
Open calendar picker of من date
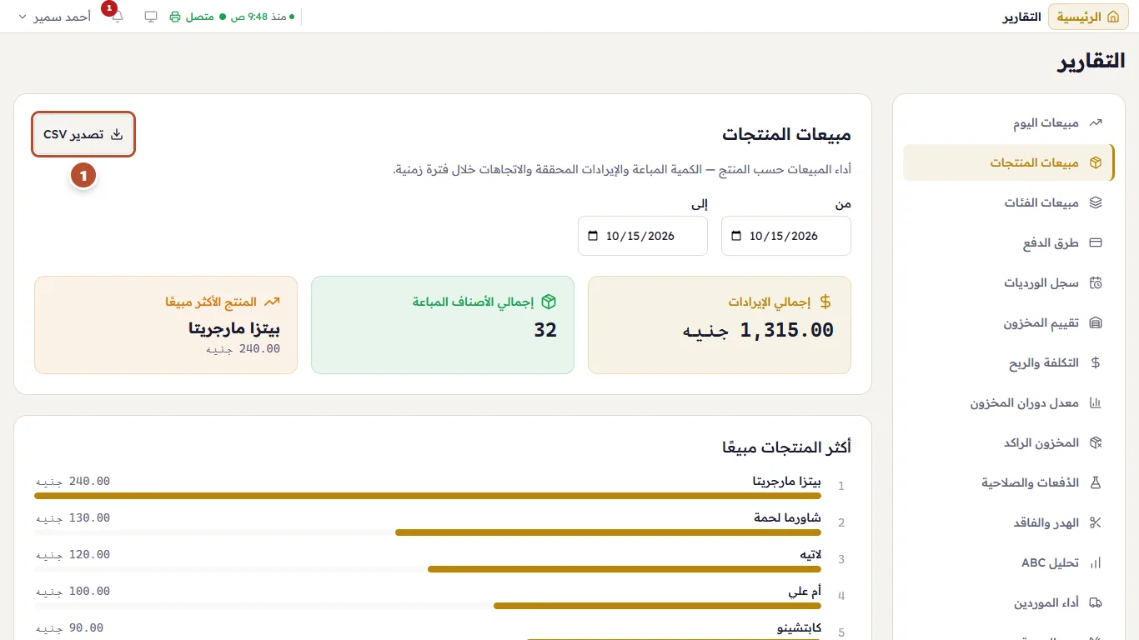[x=736, y=236]
